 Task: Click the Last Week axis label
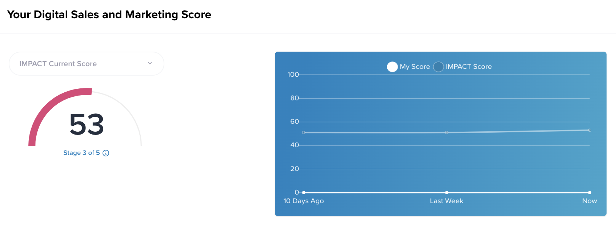447,201
